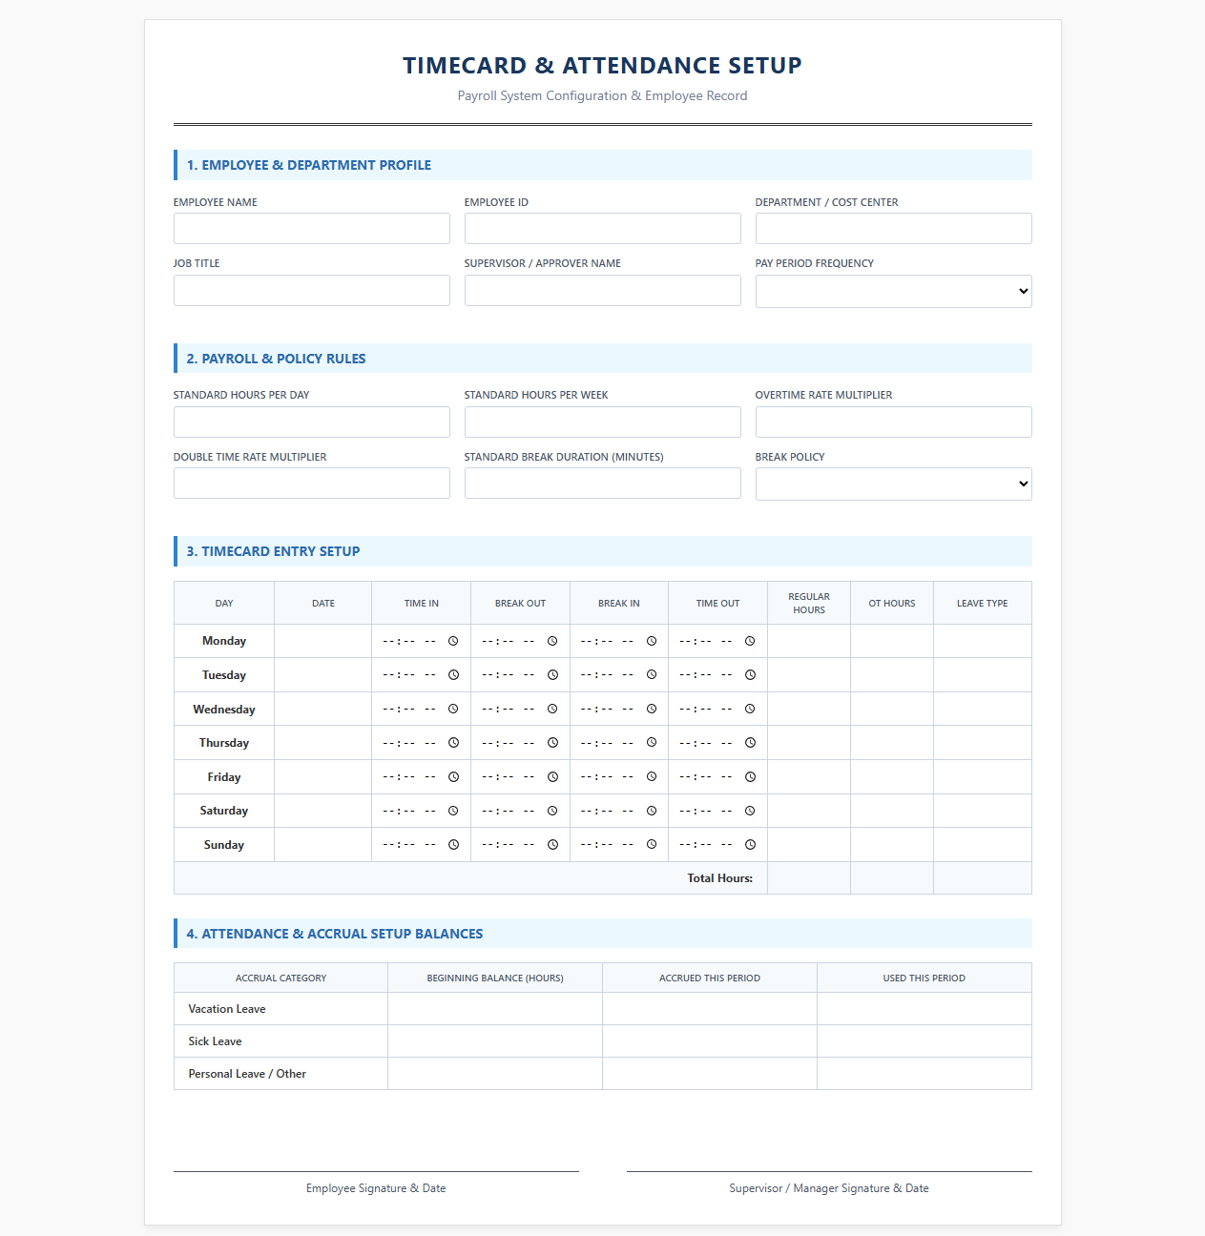Select the Saturday Break In time field
The height and width of the screenshot is (1236, 1205).
(619, 811)
